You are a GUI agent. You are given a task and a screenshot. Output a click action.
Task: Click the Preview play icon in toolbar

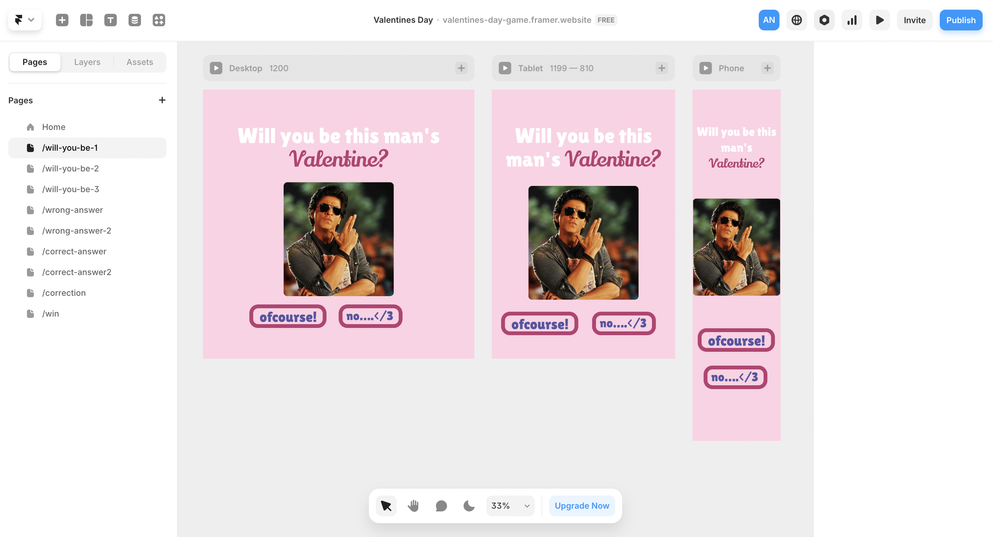coord(880,20)
